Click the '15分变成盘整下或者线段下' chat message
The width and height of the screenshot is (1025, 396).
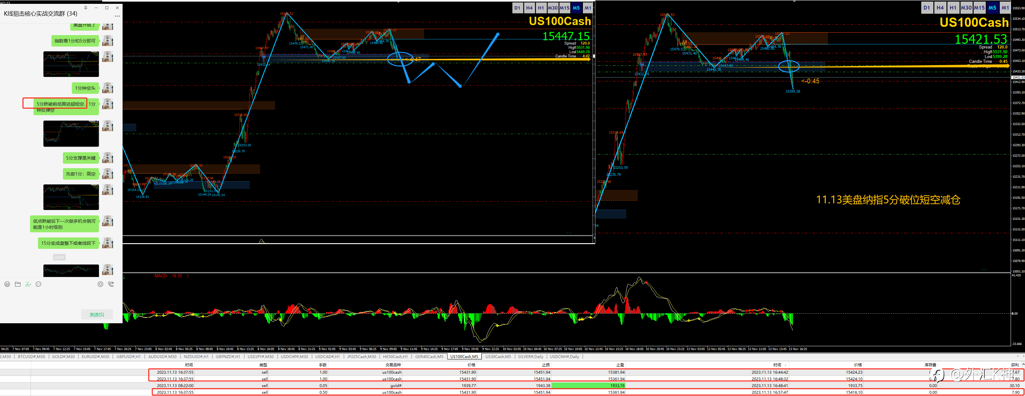coord(68,243)
